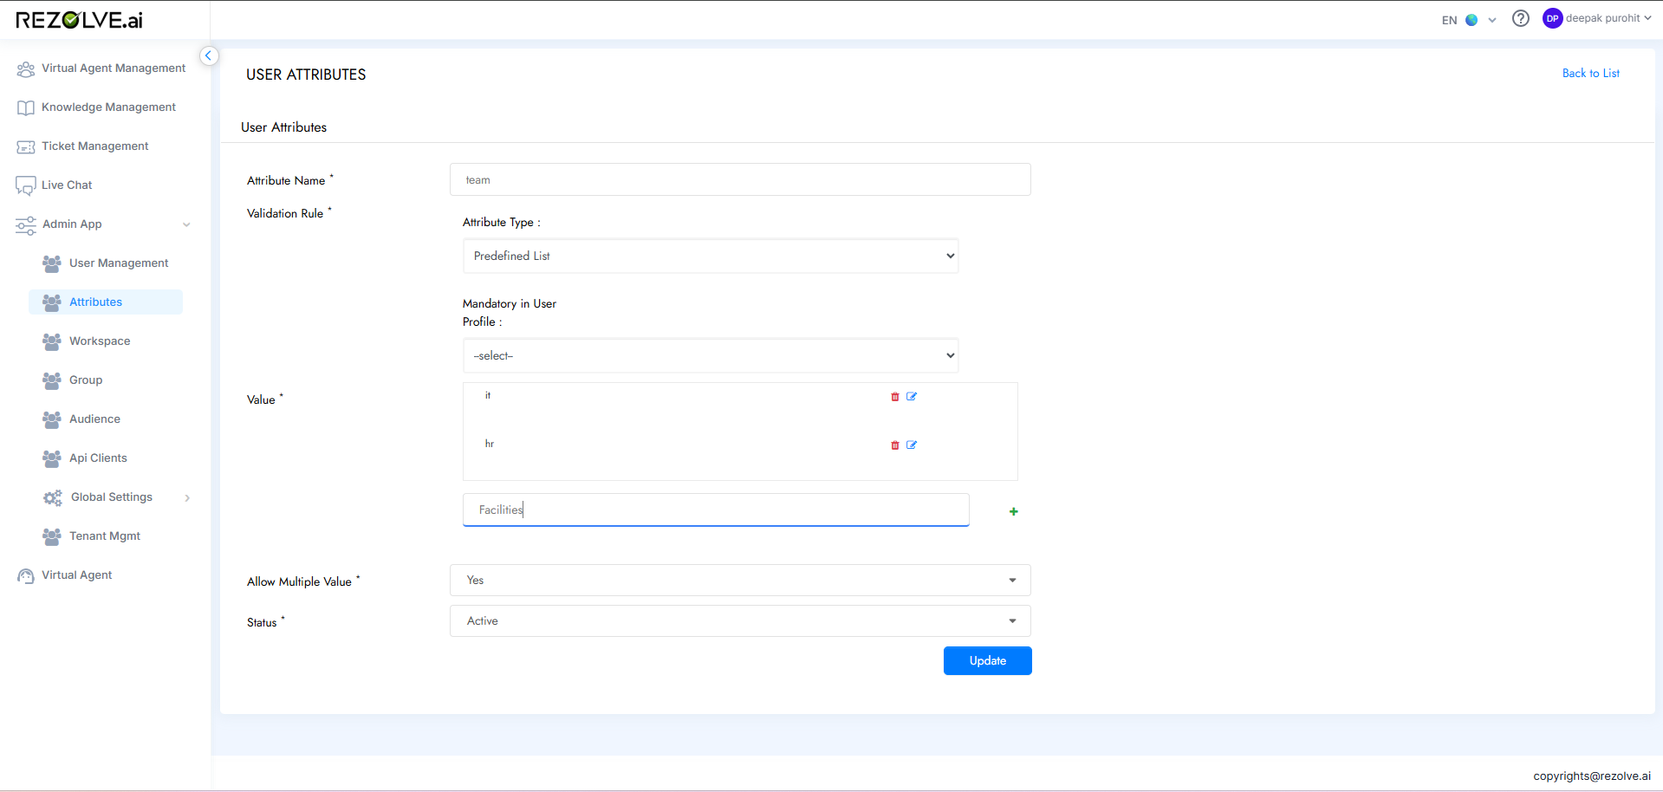Open Global Settings
The width and height of the screenshot is (1663, 792).
(112, 497)
